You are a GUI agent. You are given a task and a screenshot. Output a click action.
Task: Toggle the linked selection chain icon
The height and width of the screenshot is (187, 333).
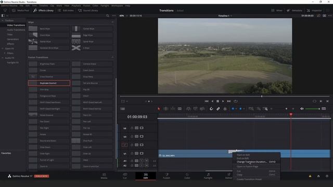[218, 109]
